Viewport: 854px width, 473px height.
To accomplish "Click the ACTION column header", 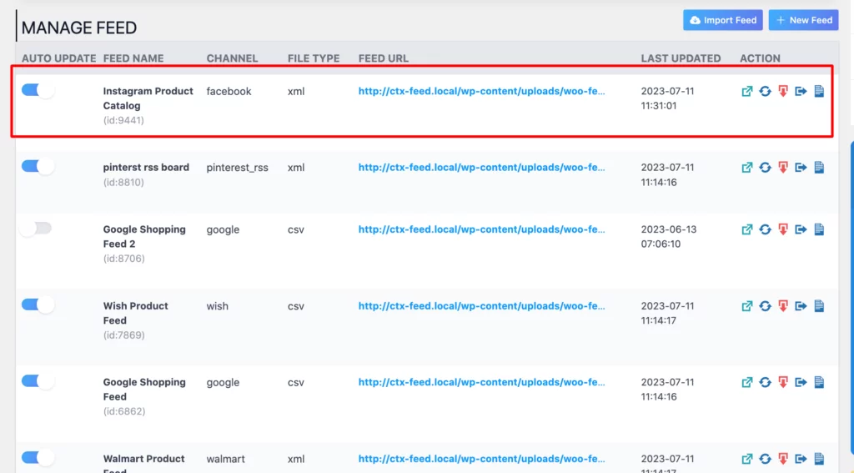I will point(760,58).
